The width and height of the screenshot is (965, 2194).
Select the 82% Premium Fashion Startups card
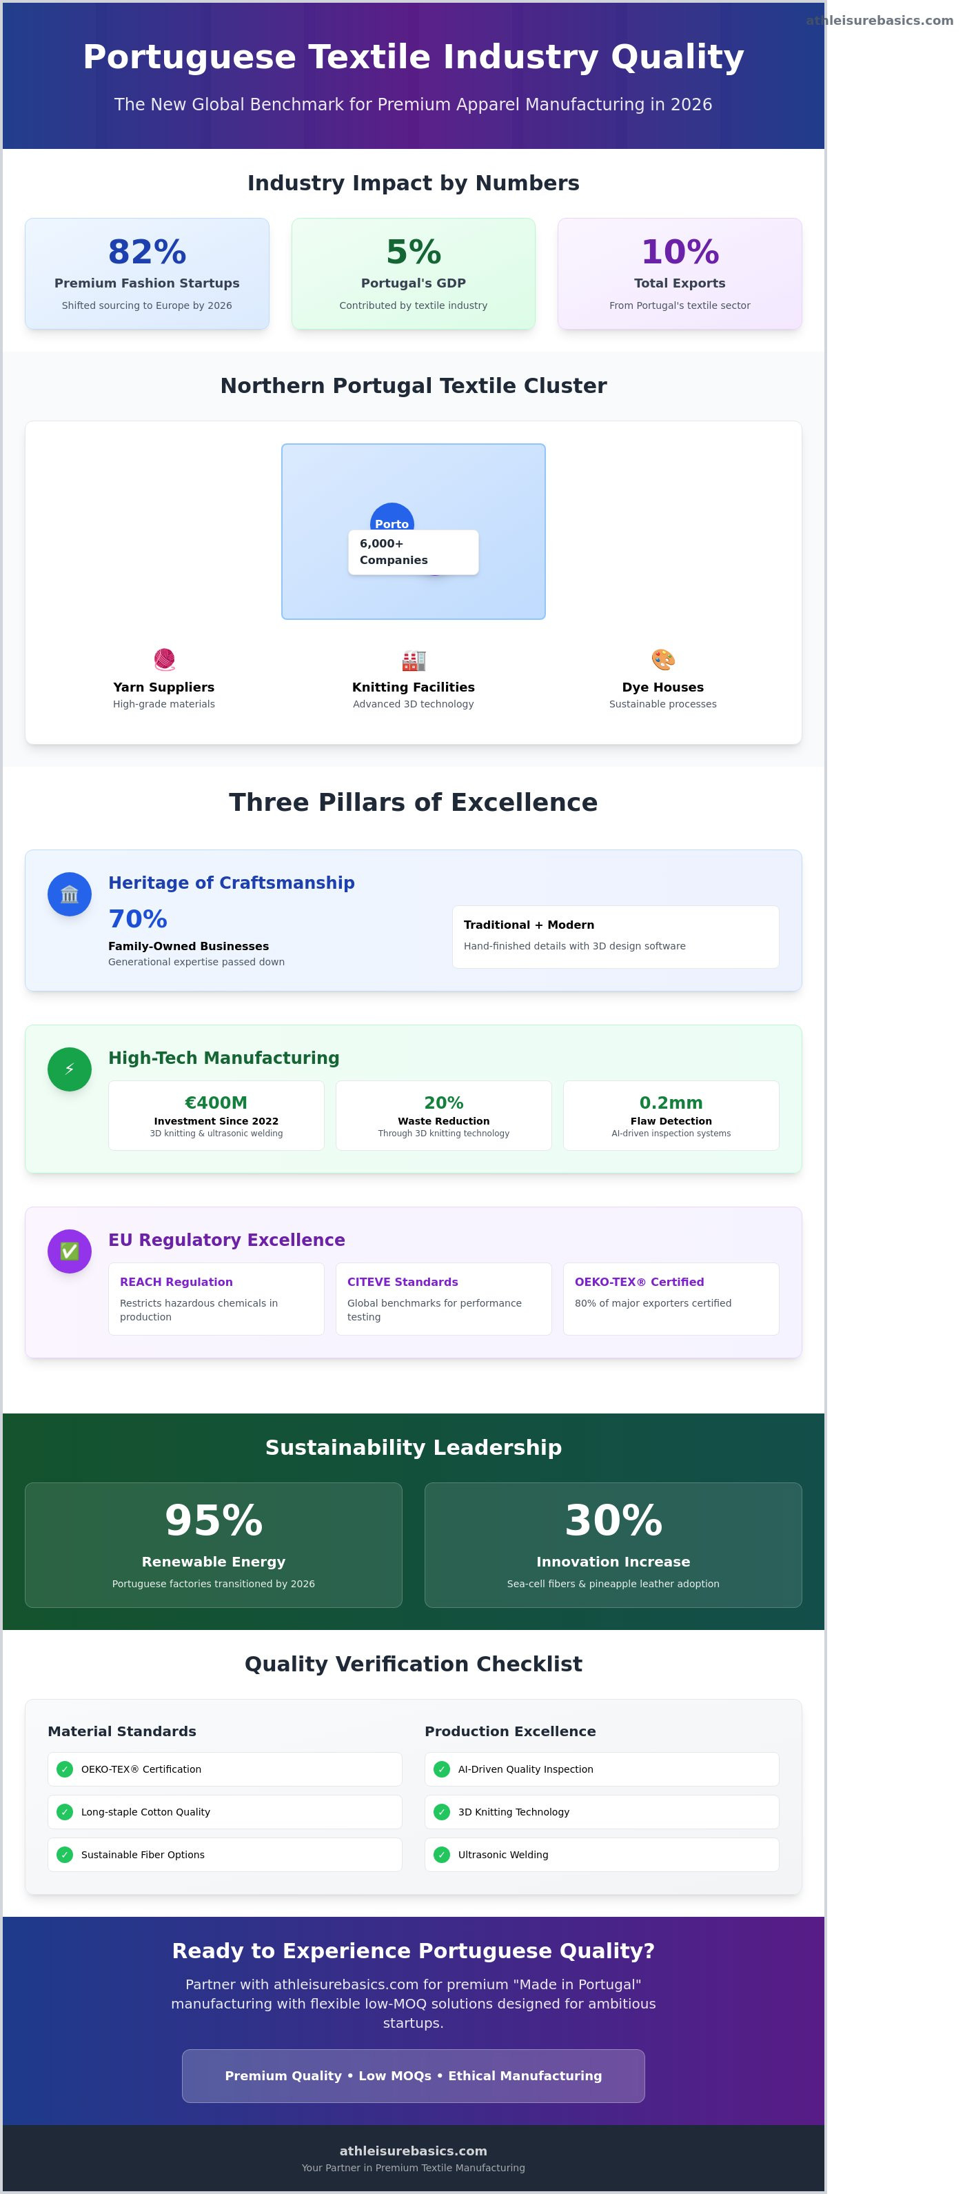(148, 274)
